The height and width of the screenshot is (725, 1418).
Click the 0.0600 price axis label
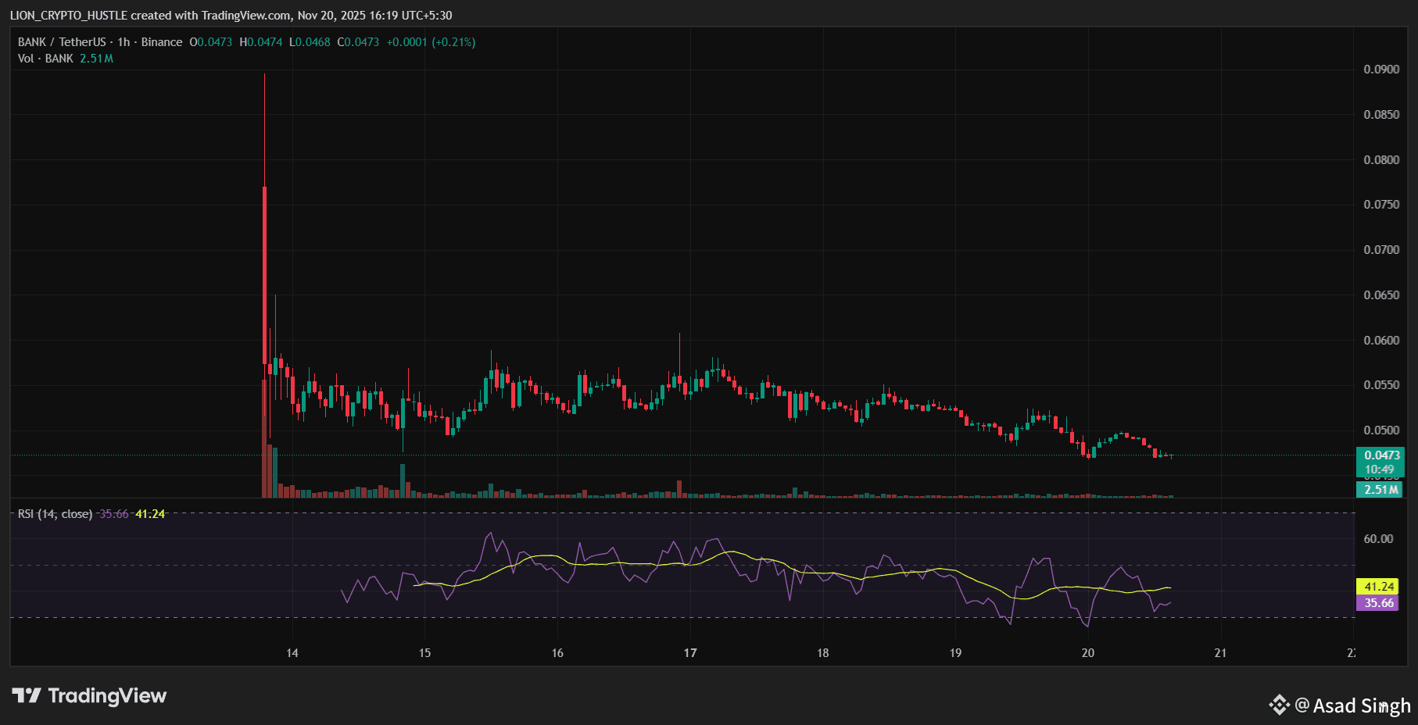click(1381, 341)
